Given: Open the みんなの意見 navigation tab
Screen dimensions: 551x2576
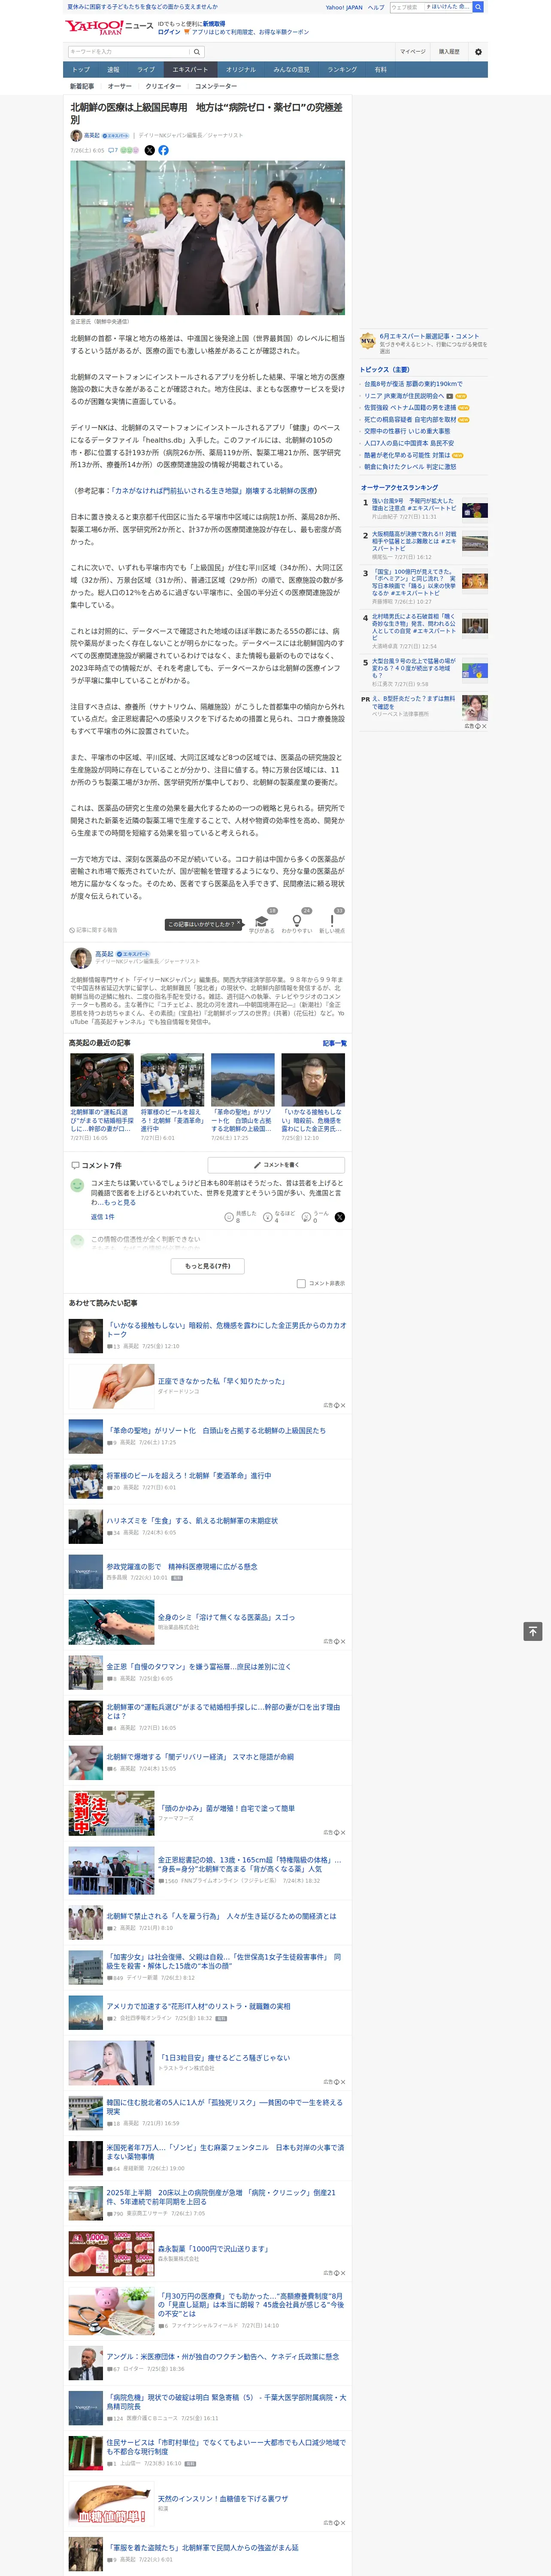Looking at the screenshot, I should pos(291,70).
